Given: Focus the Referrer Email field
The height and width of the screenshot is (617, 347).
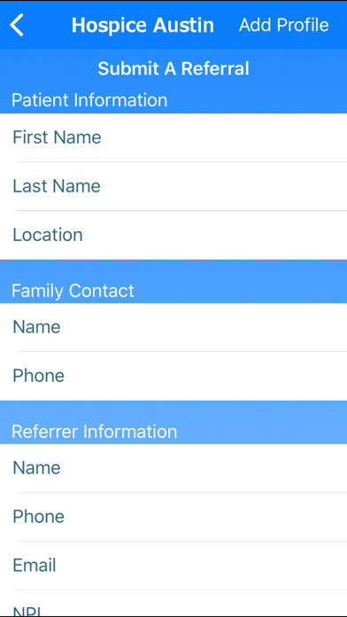Looking at the screenshot, I should pos(173,566).
